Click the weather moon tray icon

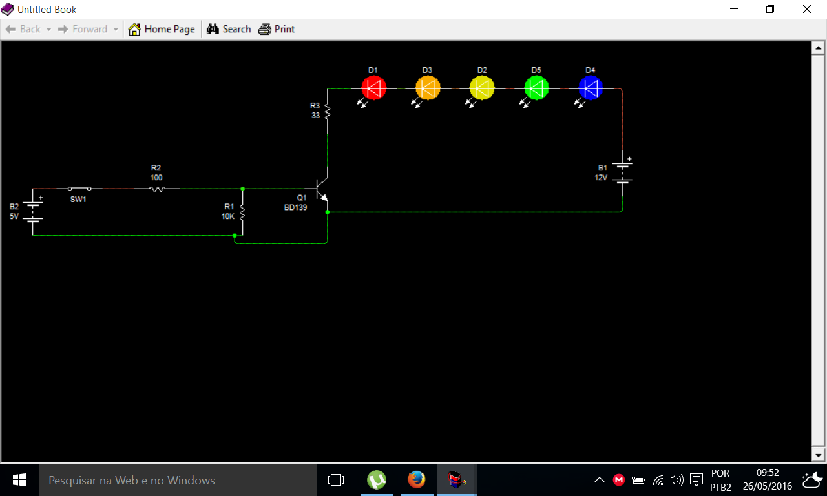point(812,480)
